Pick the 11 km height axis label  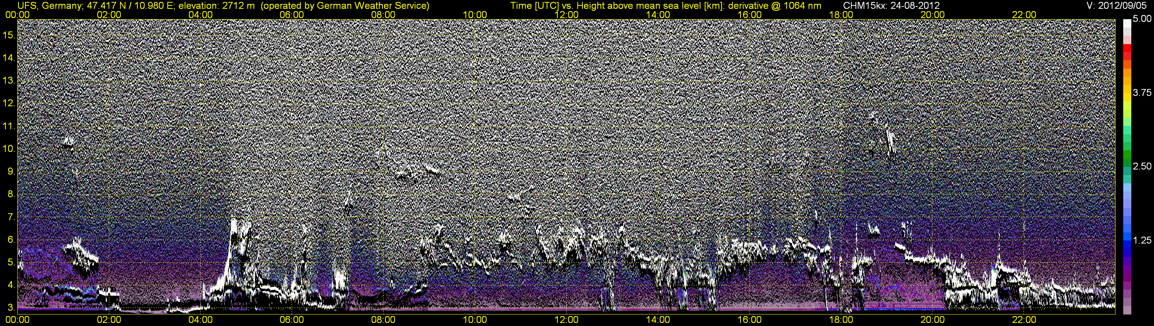[x=8, y=127]
